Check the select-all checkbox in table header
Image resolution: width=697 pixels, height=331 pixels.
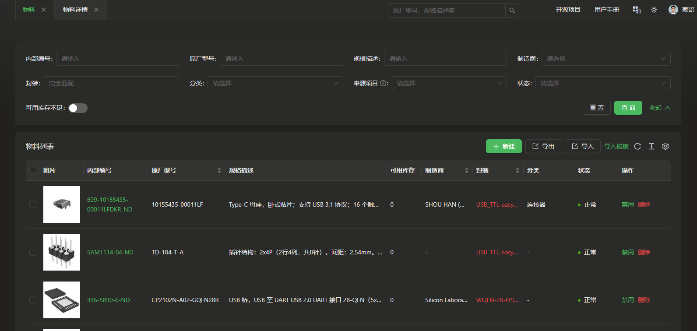pyautogui.click(x=33, y=170)
